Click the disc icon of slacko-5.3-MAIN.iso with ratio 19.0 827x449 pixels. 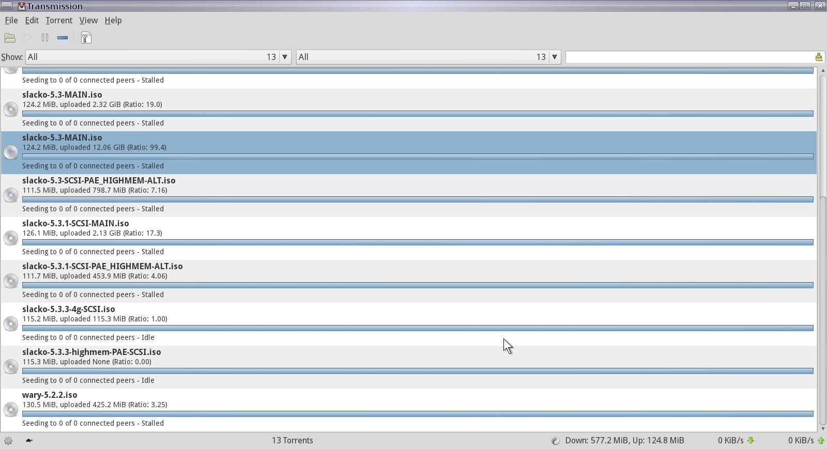[11, 109]
